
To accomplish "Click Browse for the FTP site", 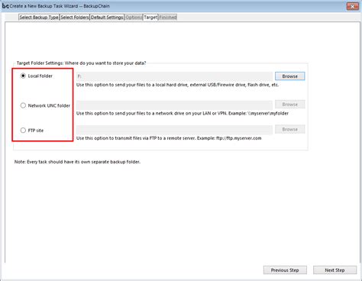I will pyautogui.click(x=289, y=129).
